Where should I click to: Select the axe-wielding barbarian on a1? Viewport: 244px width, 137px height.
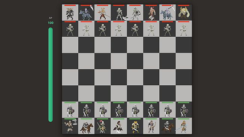70,126
